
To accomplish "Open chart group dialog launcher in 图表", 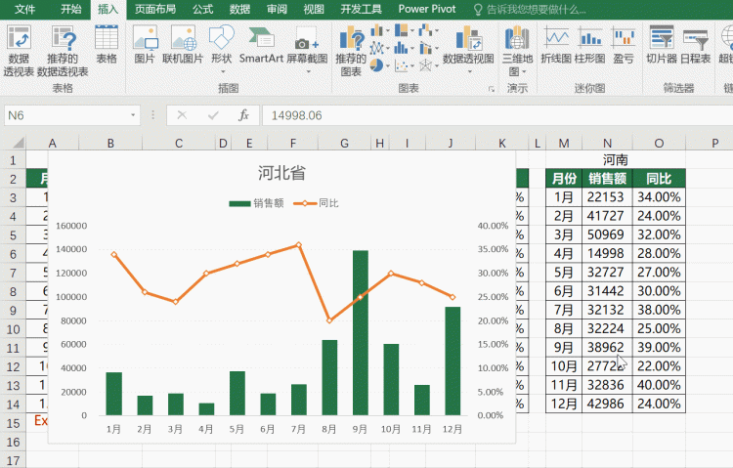I will (492, 88).
